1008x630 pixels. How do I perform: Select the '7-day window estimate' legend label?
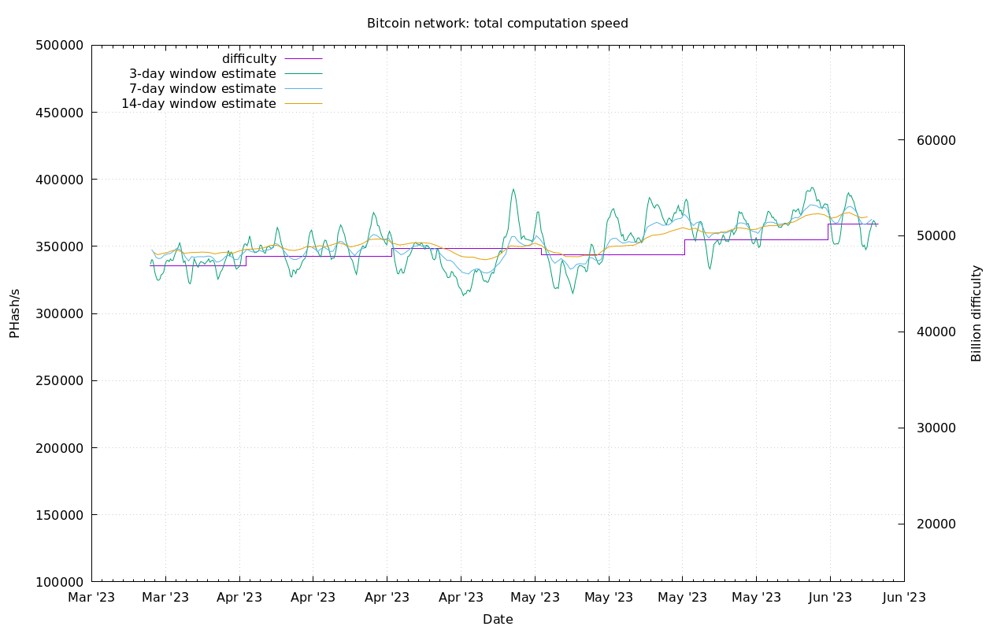pos(202,89)
